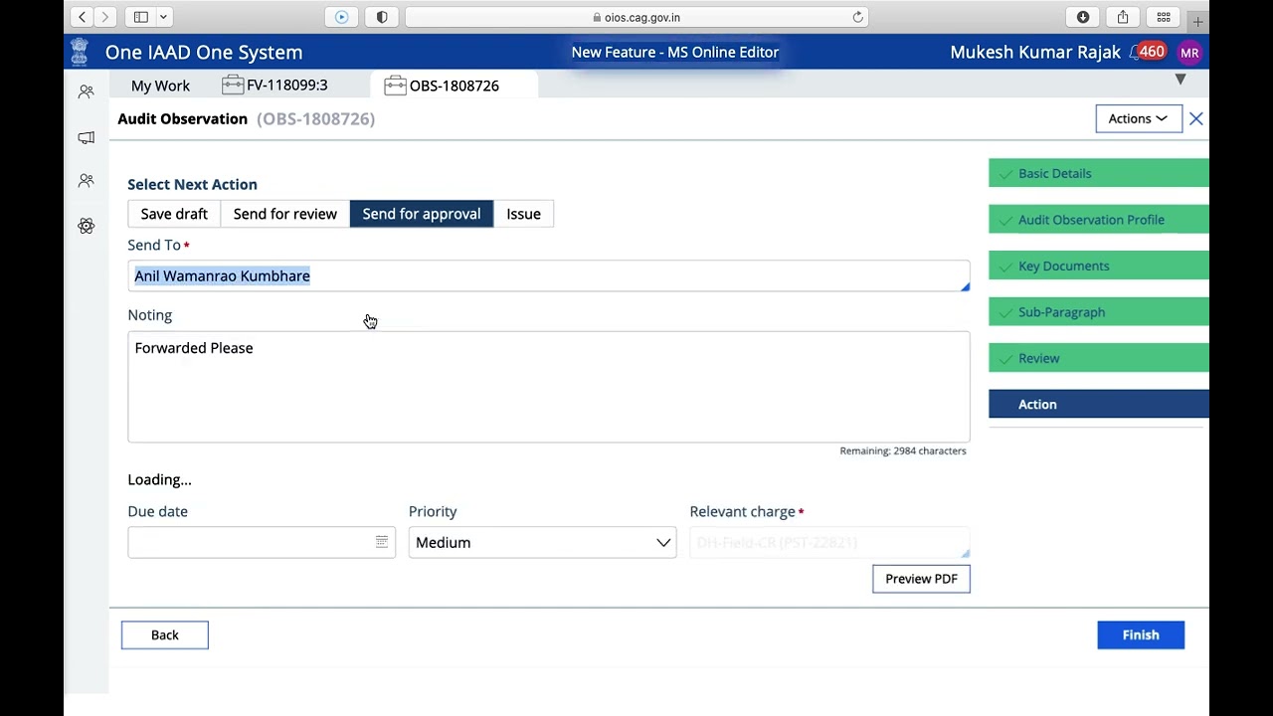Click the Finish button
The height and width of the screenshot is (716, 1273).
pos(1141,634)
